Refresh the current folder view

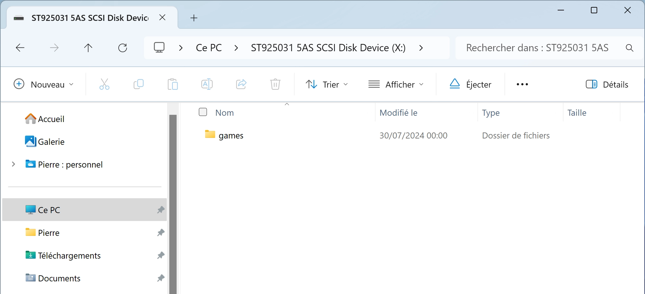pyautogui.click(x=122, y=48)
